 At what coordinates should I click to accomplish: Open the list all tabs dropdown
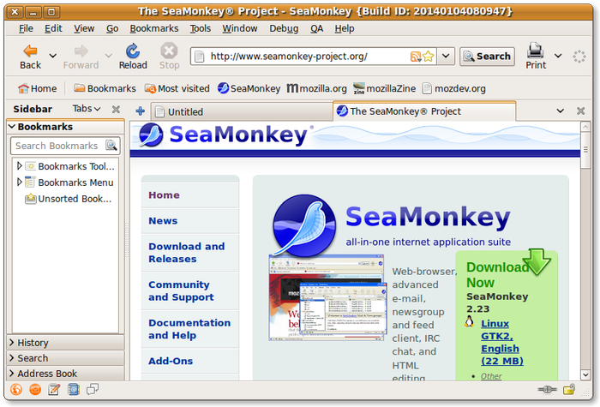[x=561, y=111]
